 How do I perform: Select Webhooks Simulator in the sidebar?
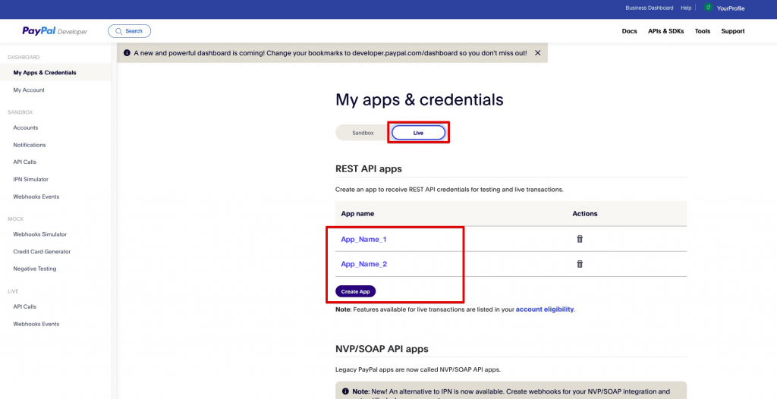pyautogui.click(x=39, y=234)
